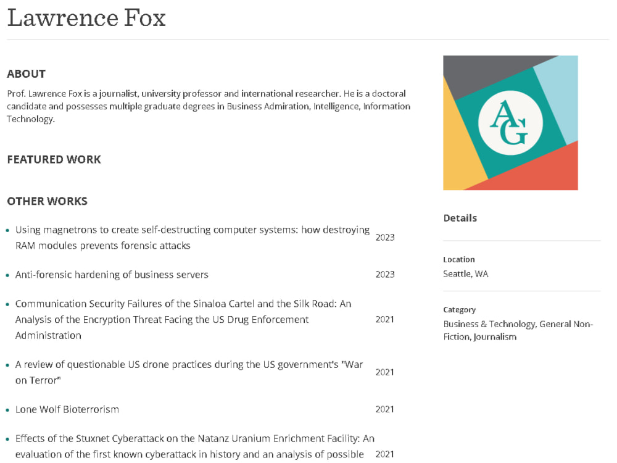Viewport: 617px width, 463px height.
Task: Open the Lone Wolf Bioterrorism work
Action: 67,409
